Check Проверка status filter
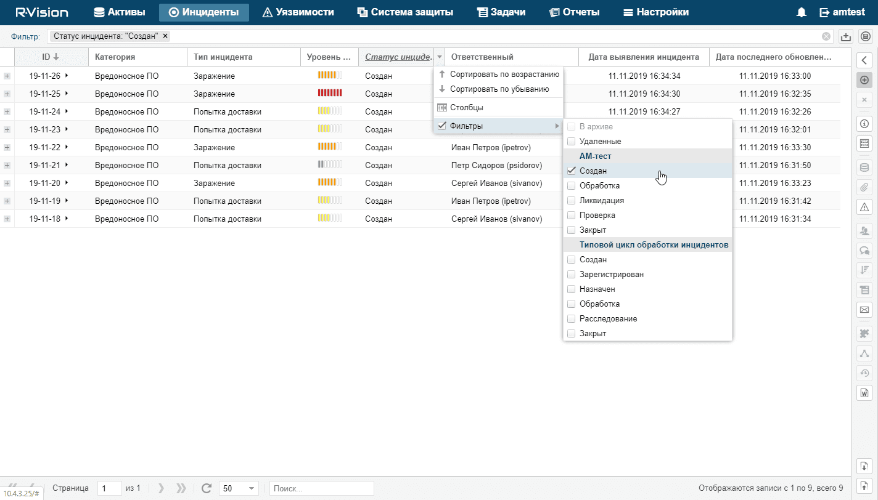Viewport: 878px width, 500px height. 572,215
